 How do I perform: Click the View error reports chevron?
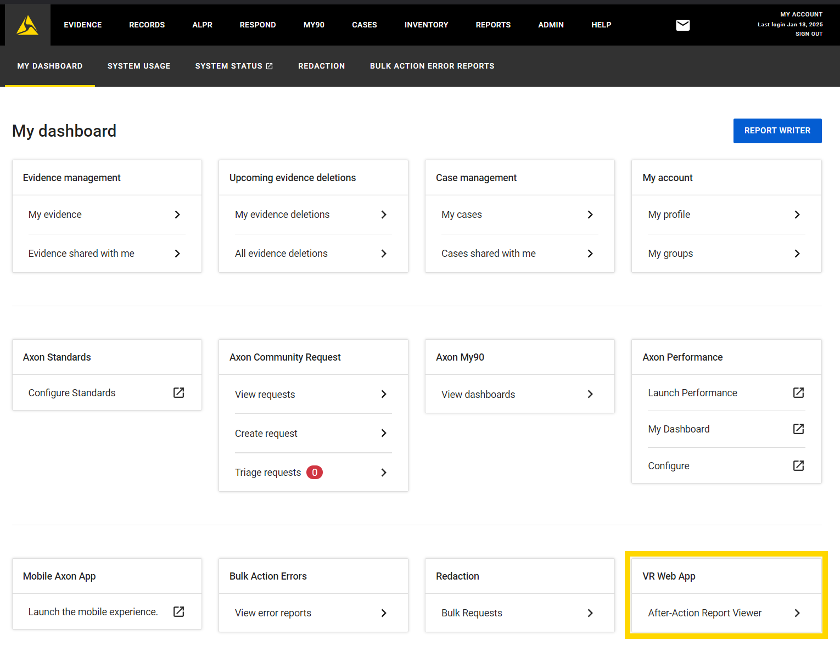point(384,613)
